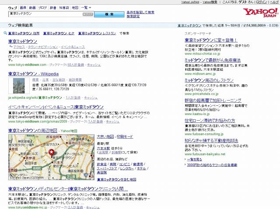Switch to the 地図 search tab
280x209 pixels.
[x=75, y=8]
